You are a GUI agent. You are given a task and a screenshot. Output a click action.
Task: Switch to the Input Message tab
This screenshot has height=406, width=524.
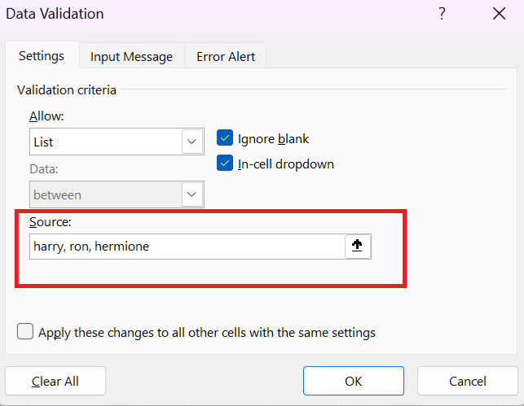click(132, 56)
